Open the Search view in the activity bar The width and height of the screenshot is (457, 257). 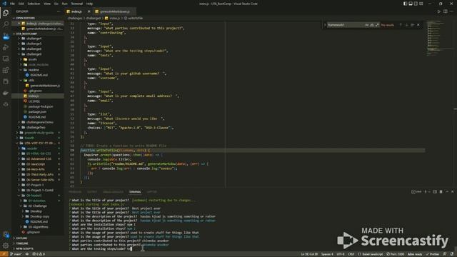tap(6, 24)
